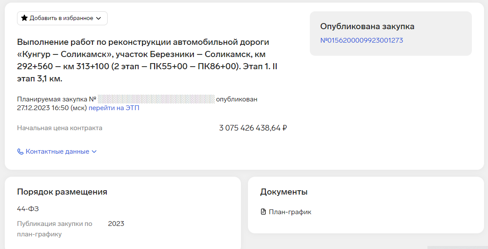Image resolution: width=488 pixels, height=249 pixels.
Task: Click the document icon beside План-график
Action: (263, 212)
